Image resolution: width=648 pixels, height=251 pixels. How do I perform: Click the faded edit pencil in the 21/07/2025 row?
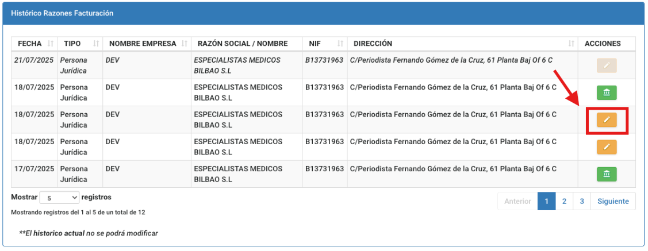(x=607, y=65)
